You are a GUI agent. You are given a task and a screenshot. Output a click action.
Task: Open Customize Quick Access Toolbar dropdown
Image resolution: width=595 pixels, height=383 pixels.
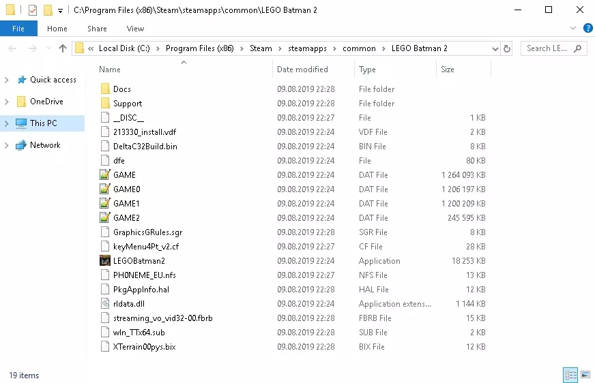click(x=60, y=11)
